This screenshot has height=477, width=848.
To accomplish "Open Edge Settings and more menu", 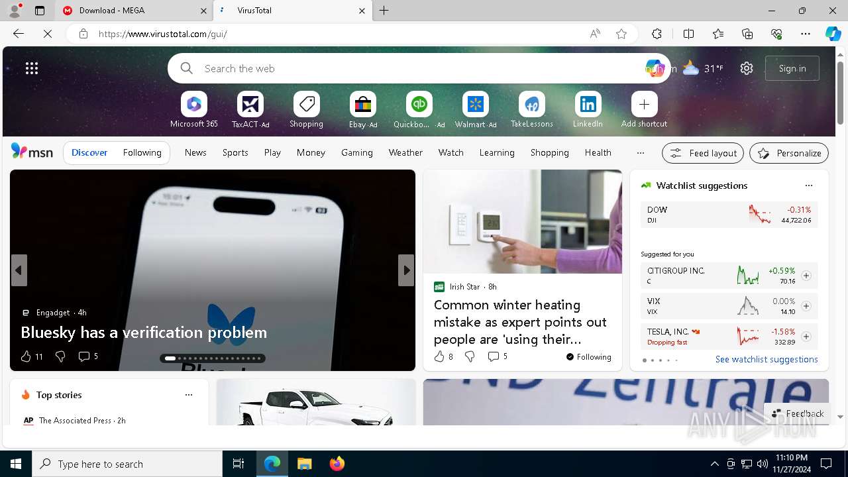I will point(806,34).
